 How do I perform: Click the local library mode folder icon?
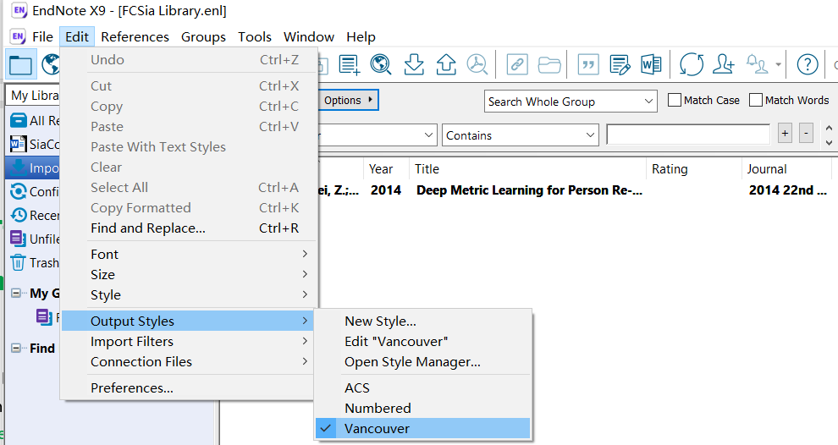click(x=21, y=64)
